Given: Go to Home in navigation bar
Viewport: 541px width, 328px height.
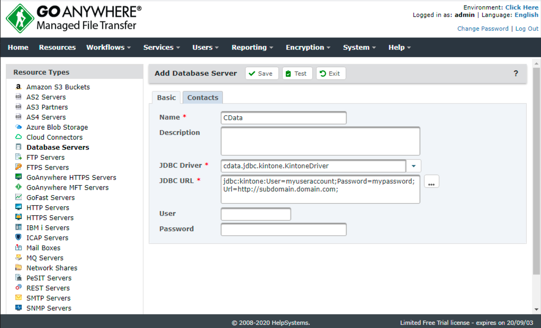Looking at the screenshot, I should click(18, 47).
